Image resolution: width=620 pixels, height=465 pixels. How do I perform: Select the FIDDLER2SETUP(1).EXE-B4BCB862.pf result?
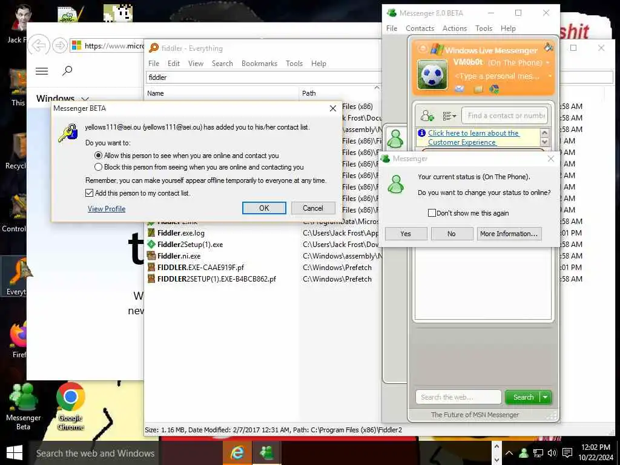[216, 279]
